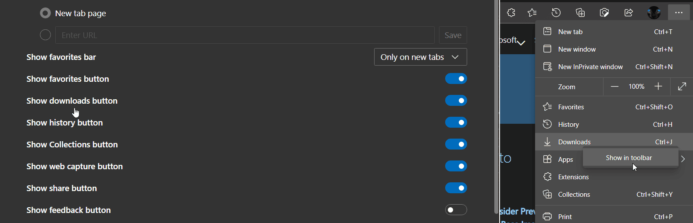
Task: Expand the Apps submenu arrow
Action: (x=683, y=159)
